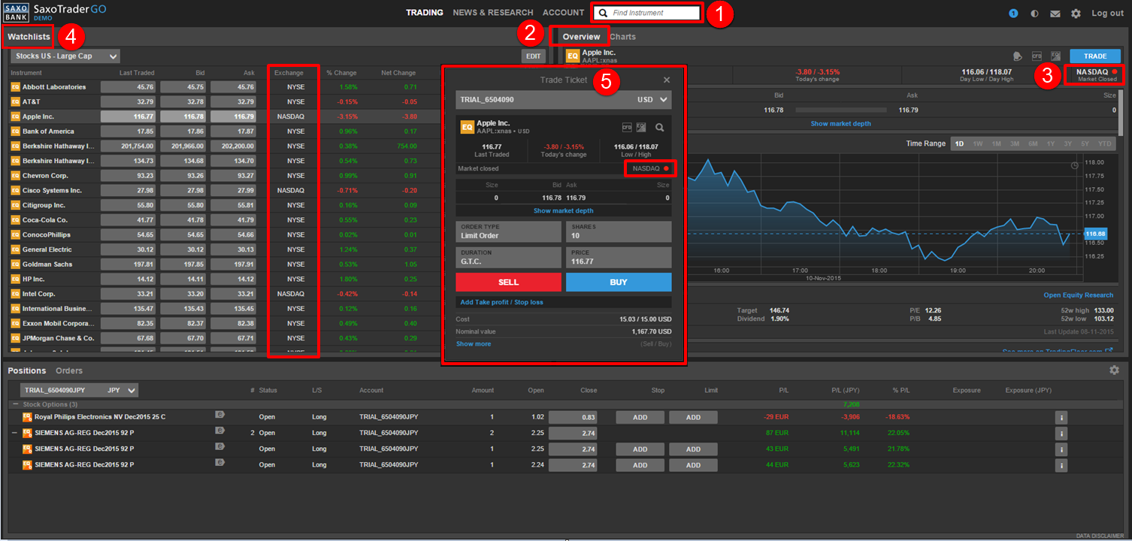Screen dimensions: 1132x541
Task: Open the ACCOUNT menu
Action: [x=563, y=13]
